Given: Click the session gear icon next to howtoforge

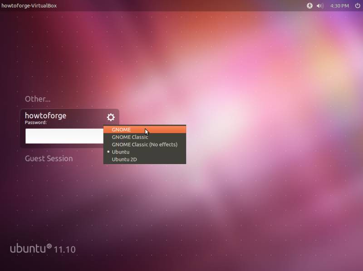Looking at the screenshot, I should 111,117.
